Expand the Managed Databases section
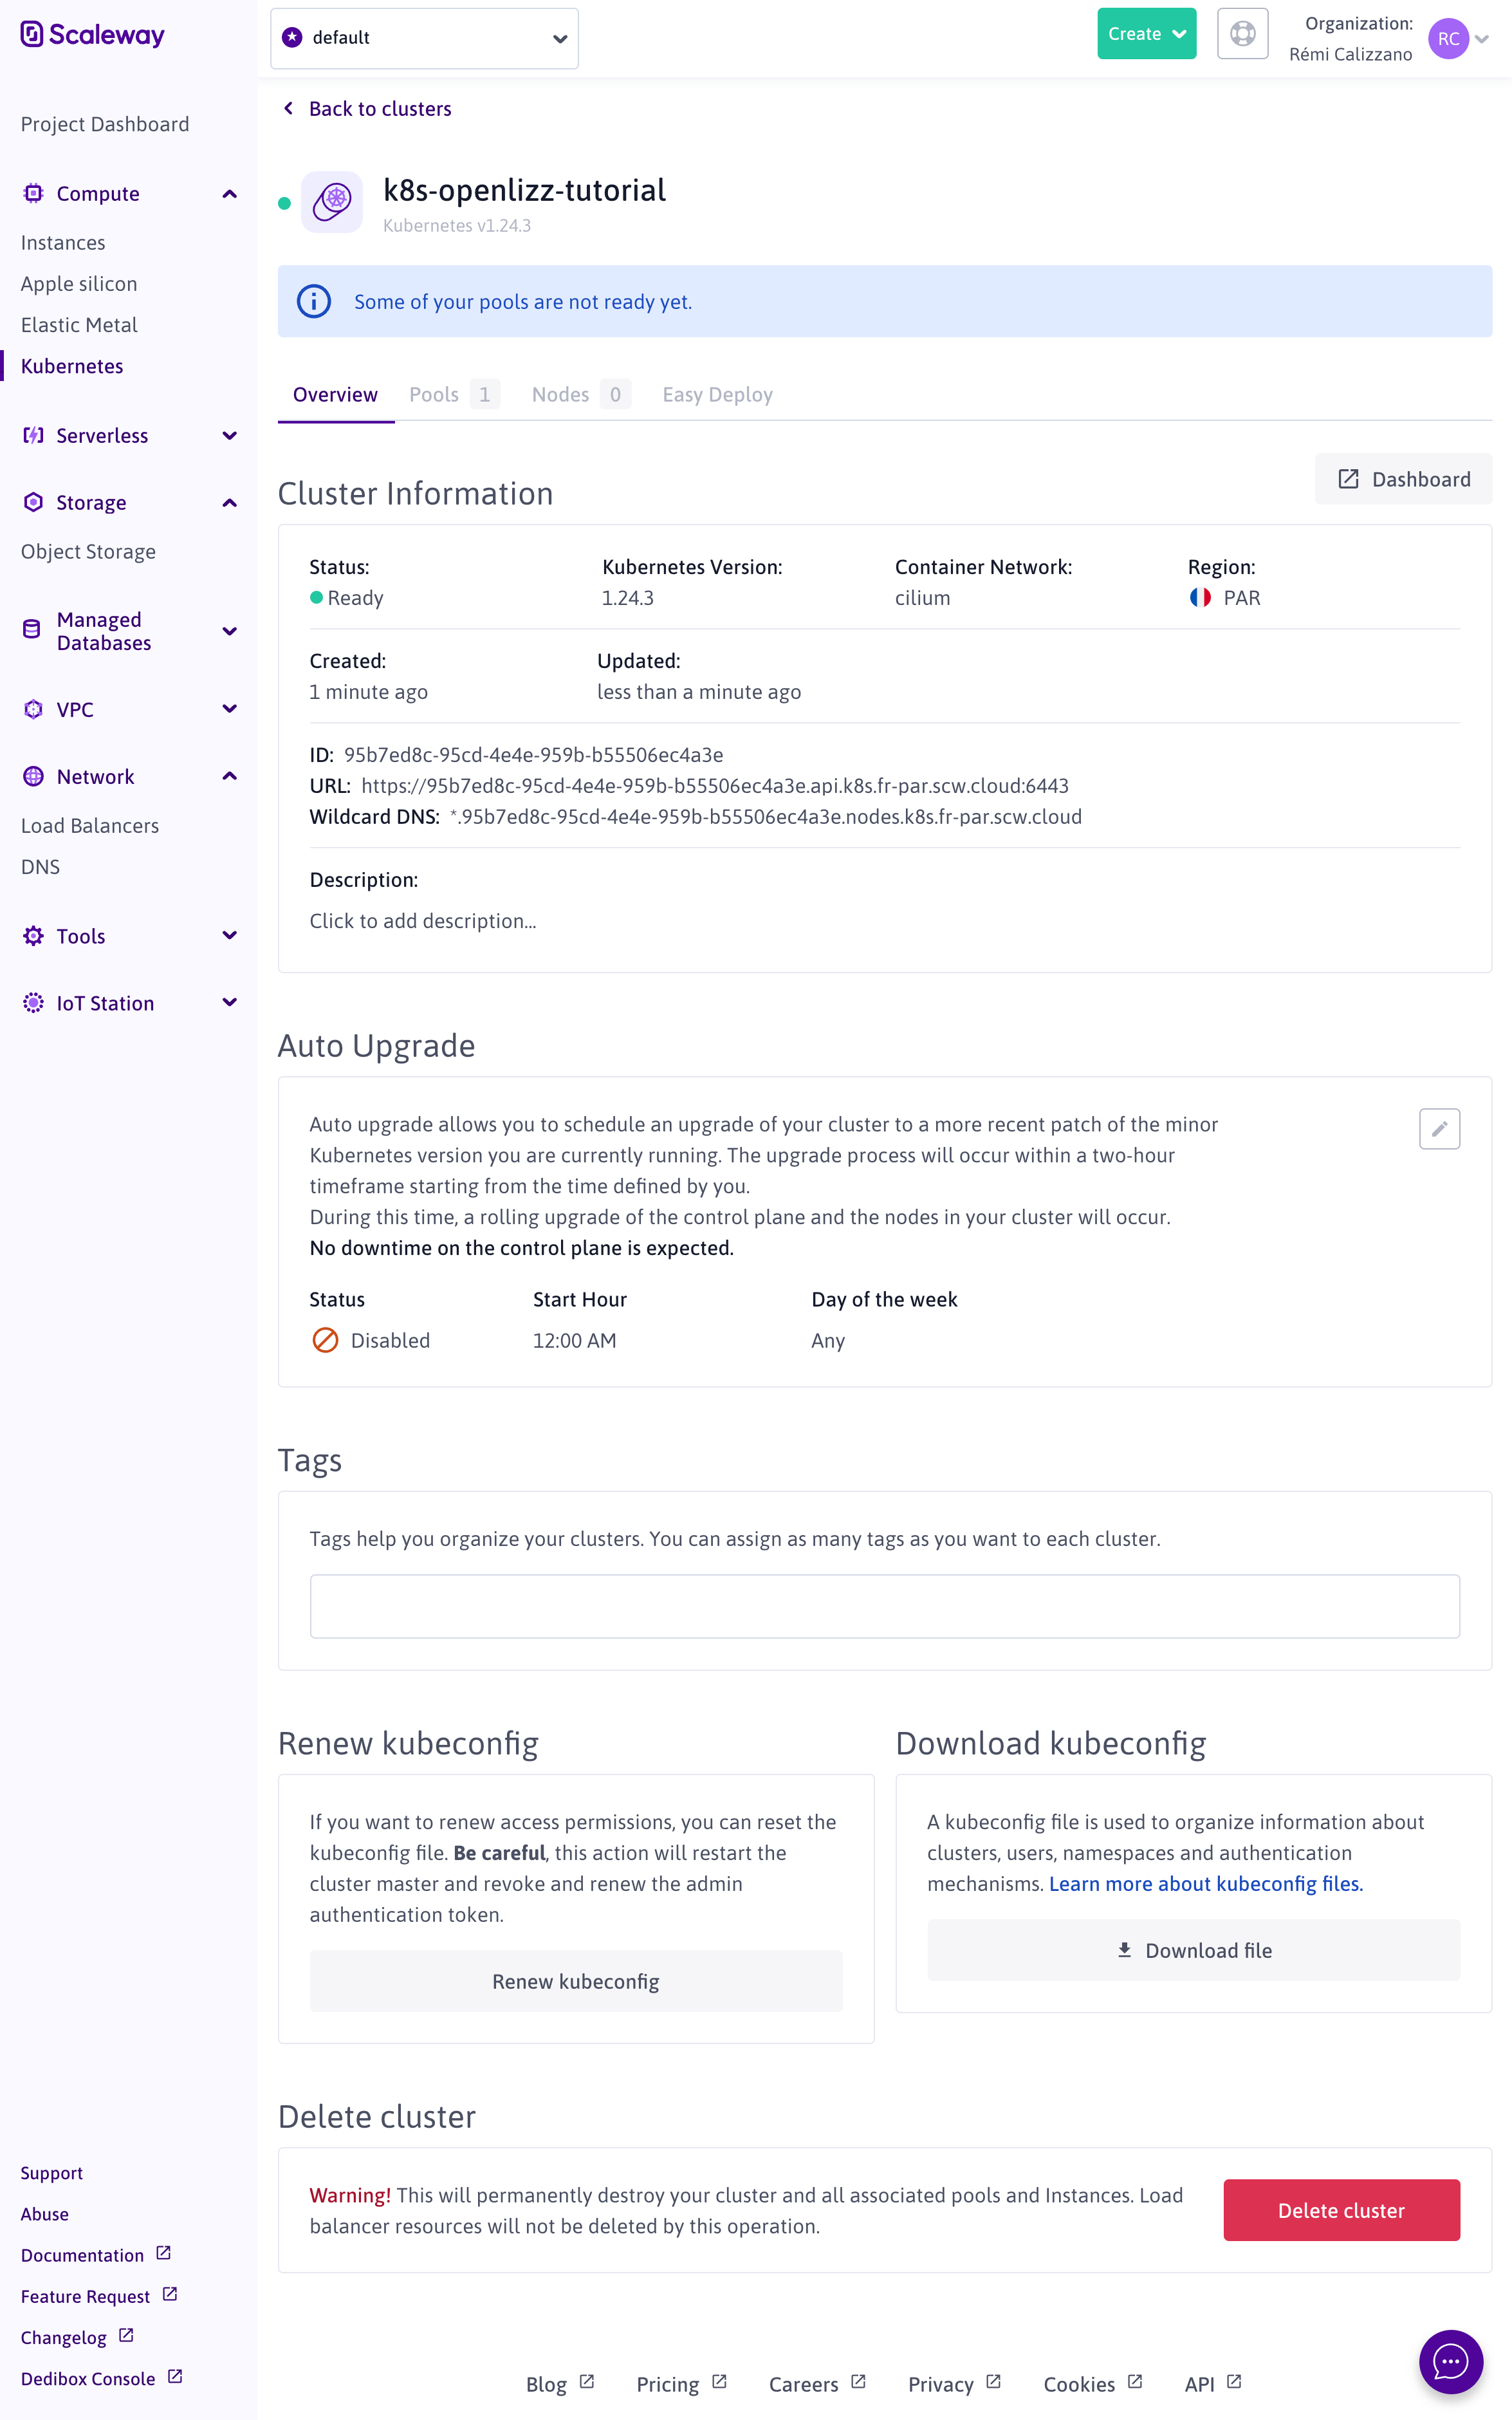The image size is (1512, 2420). (x=229, y=631)
